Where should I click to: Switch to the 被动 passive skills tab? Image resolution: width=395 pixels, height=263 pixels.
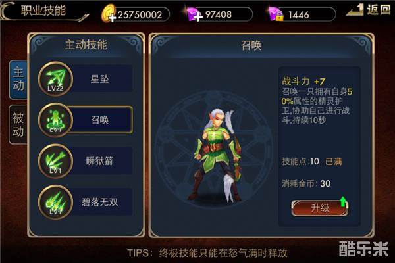tap(18, 124)
